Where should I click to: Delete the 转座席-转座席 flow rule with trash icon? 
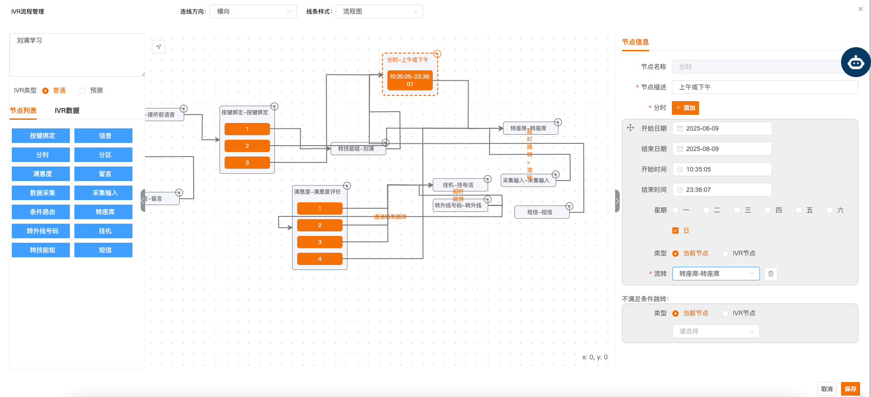click(771, 274)
